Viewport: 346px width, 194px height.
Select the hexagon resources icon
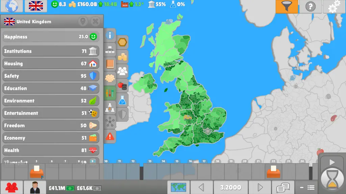122,42
